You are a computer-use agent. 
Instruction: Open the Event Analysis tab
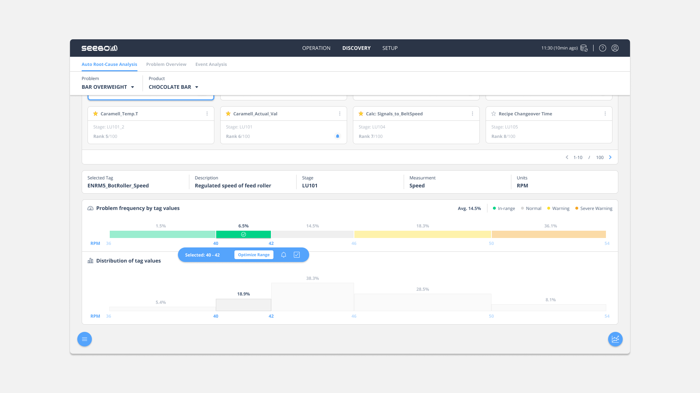211,64
